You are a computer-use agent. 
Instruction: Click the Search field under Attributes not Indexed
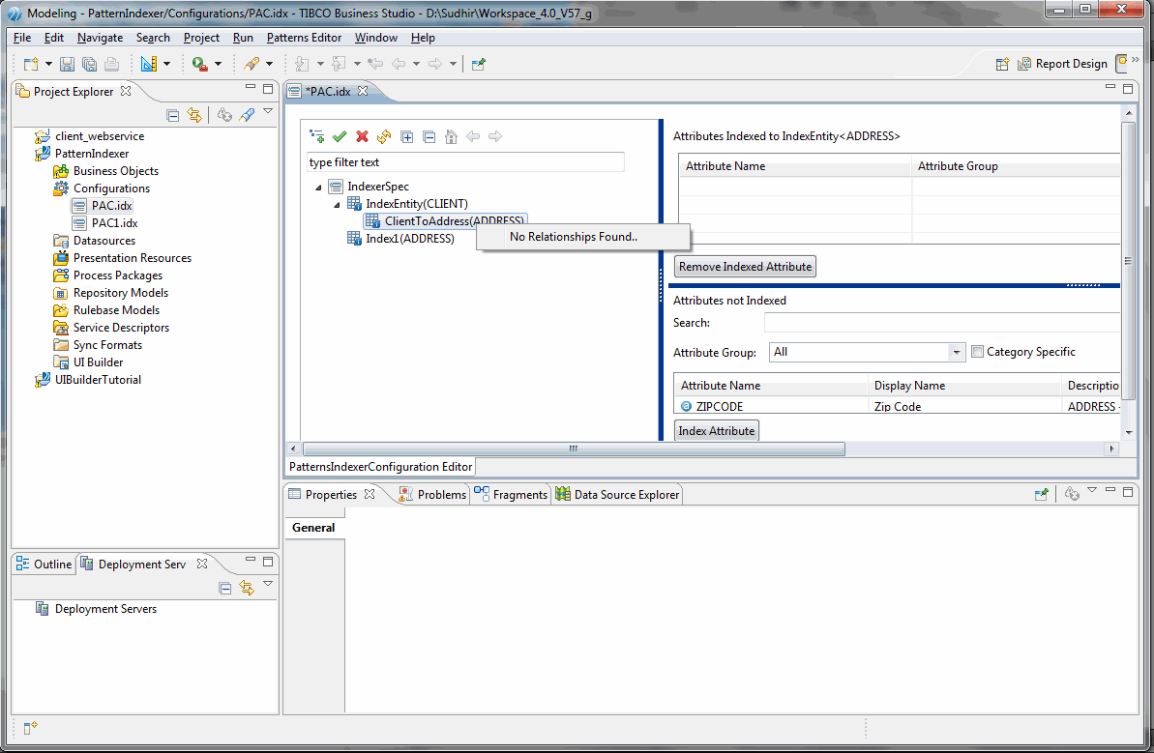point(942,322)
